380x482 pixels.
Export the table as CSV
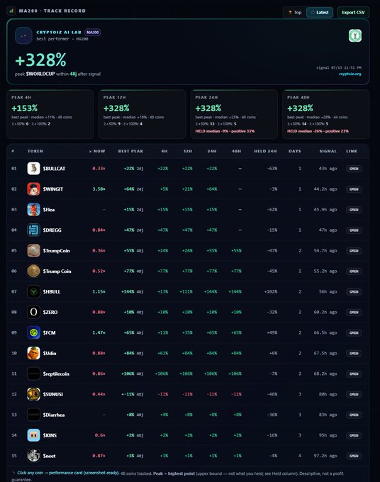(x=353, y=12)
